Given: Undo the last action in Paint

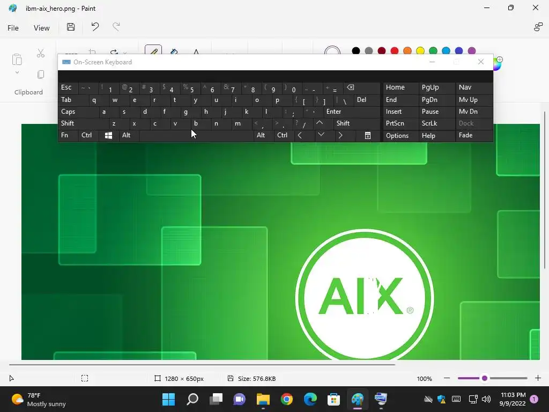Looking at the screenshot, I should (x=95, y=27).
